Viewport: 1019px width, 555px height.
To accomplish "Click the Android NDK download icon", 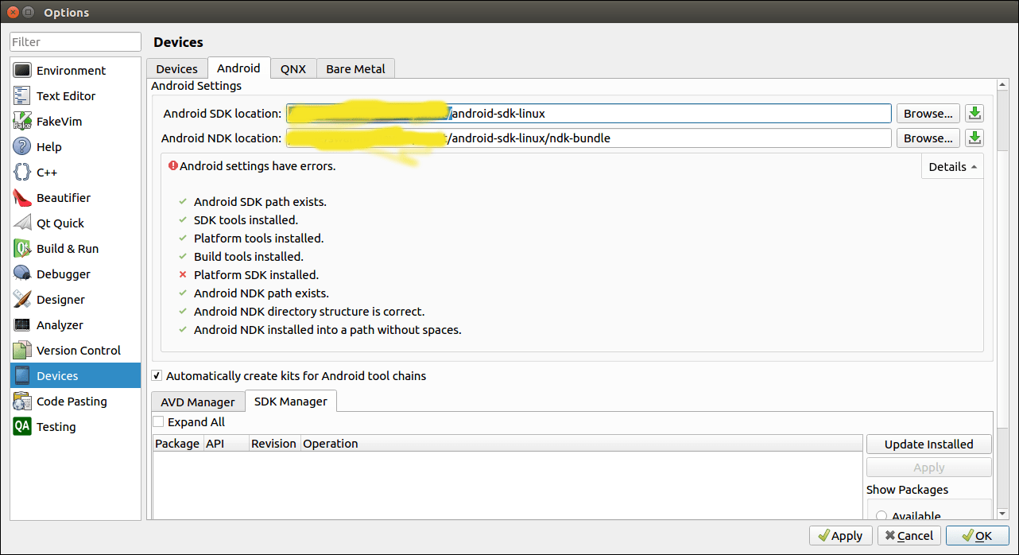I will click(x=974, y=138).
